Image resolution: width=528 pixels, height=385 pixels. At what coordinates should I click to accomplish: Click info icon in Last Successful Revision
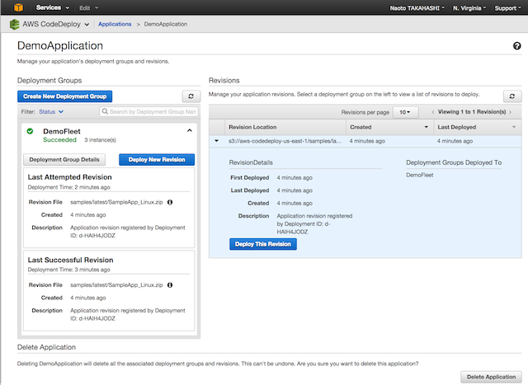pos(170,285)
